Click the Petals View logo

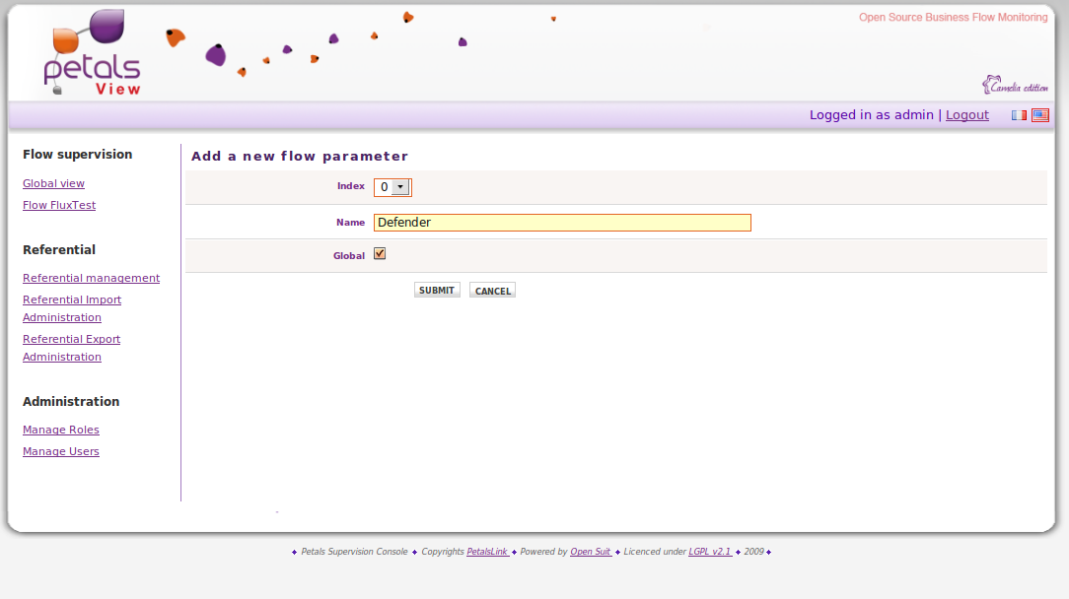tap(94, 54)
